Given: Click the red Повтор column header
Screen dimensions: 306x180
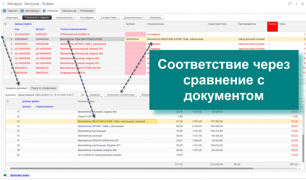Looking at the screenshot, I should (x=272, y=27).
